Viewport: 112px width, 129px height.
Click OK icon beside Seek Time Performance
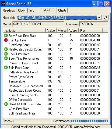6,58
